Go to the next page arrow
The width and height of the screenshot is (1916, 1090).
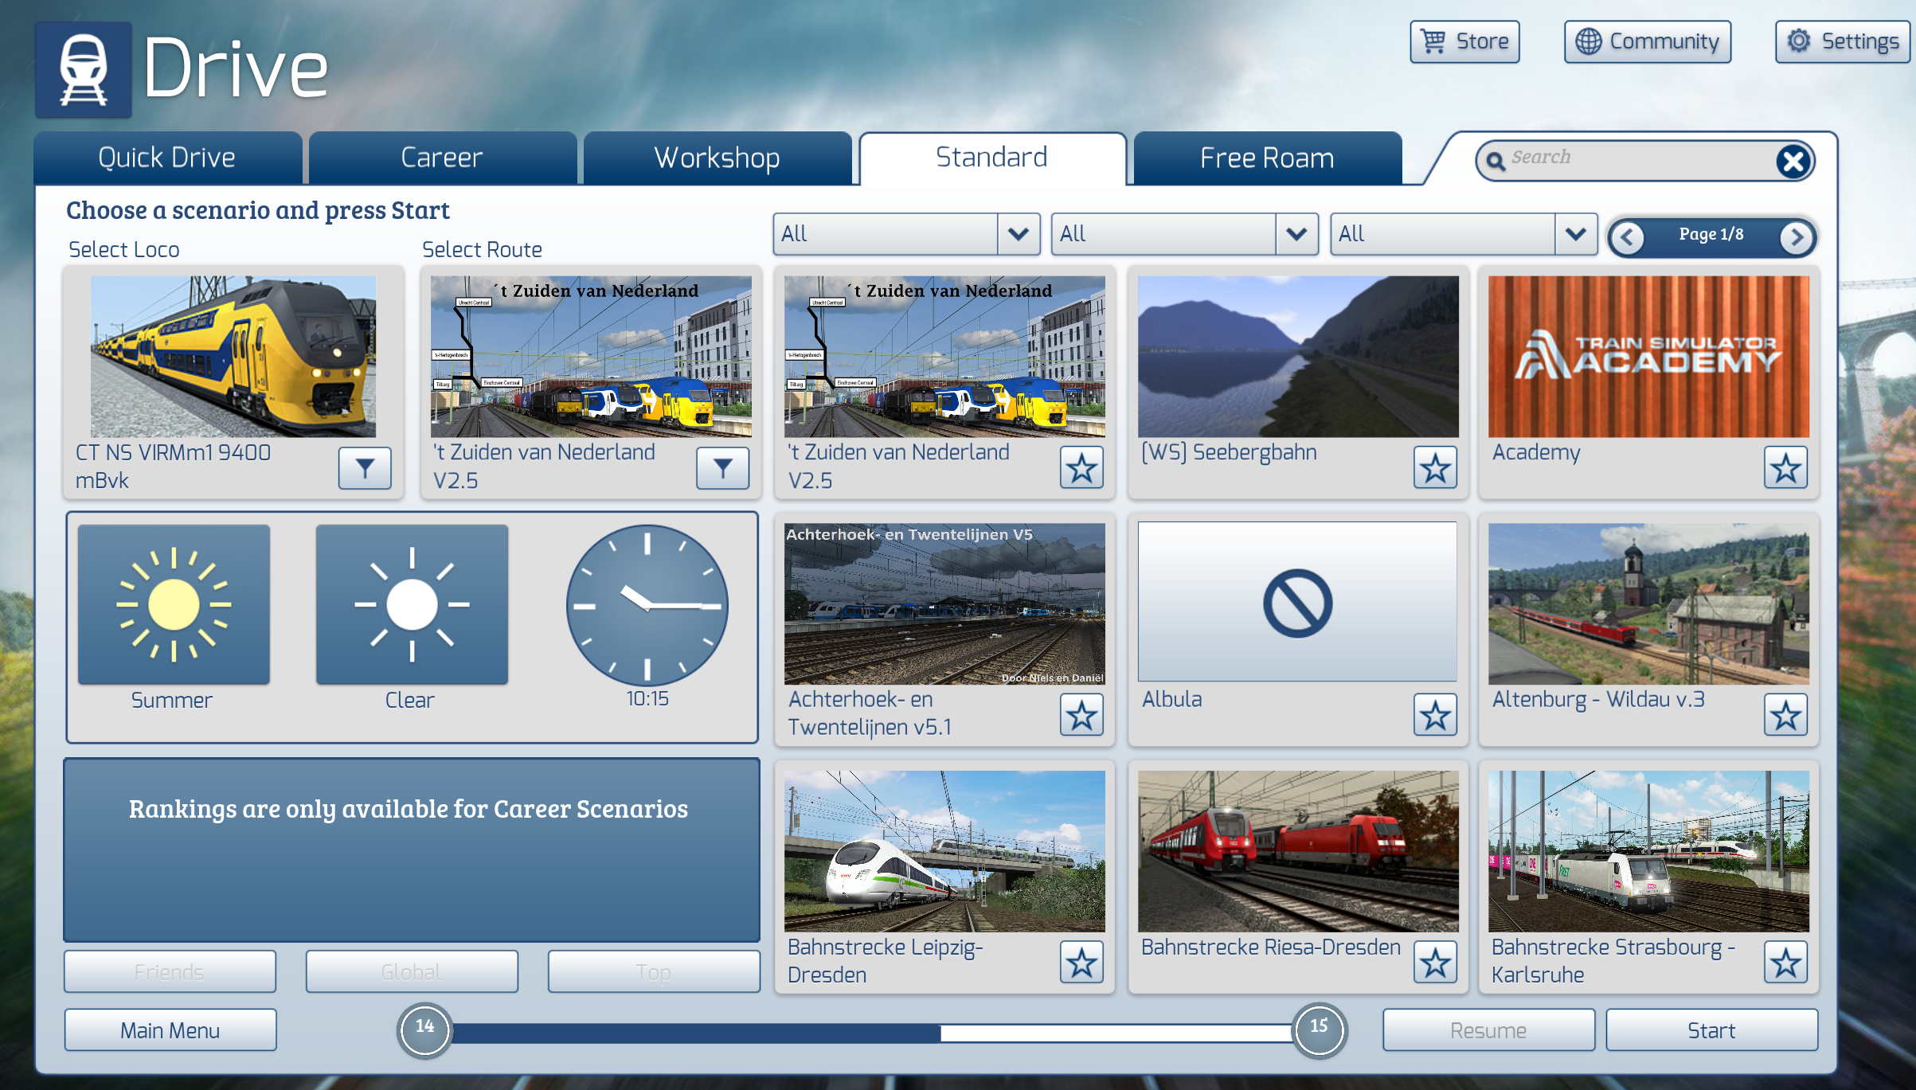click(1797, 236)
